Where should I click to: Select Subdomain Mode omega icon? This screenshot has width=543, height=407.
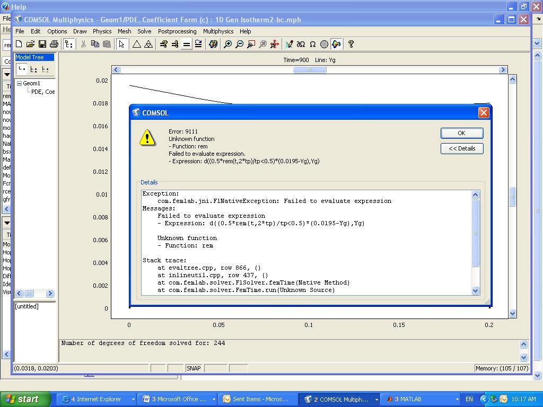[x=312, y=45]
